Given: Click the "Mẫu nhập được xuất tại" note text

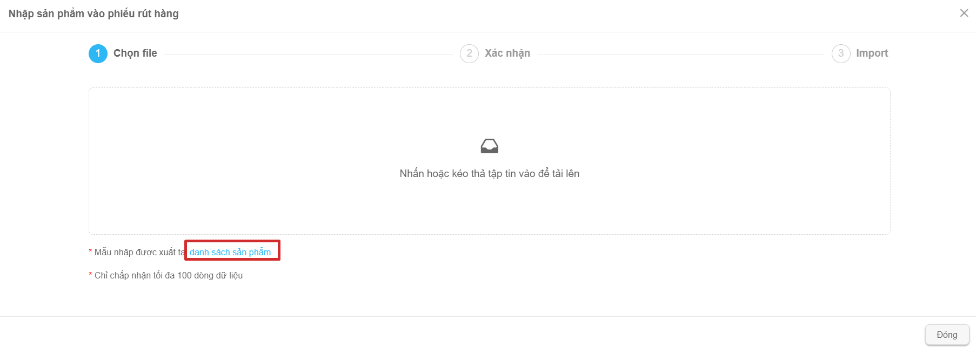Looking at the screenshot, I should click(x=139, y=252).
